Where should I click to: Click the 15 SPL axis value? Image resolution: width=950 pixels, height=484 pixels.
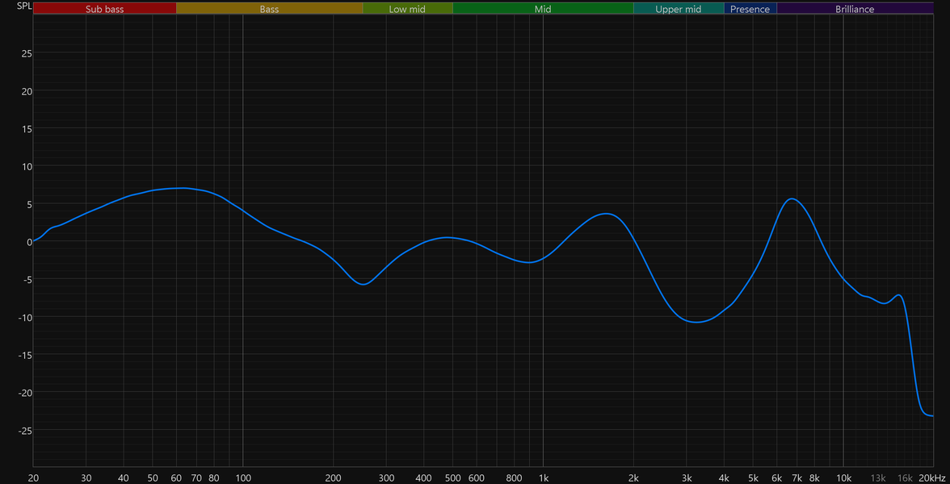[x=27, y=128]
